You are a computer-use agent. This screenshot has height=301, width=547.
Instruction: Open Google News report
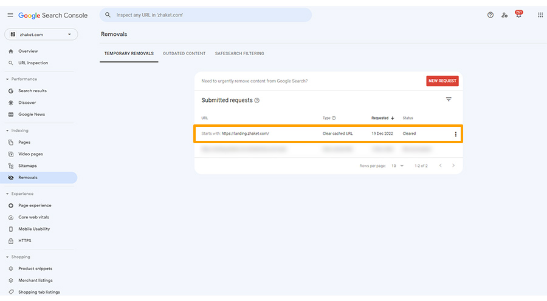click(32, 115)
